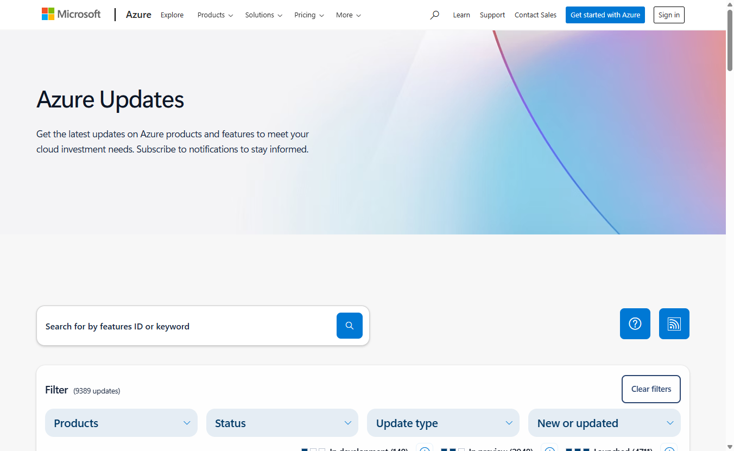Open the Solutions navigation menu
The height and width of the screenshot is (451, 734).
pos(263,15)
